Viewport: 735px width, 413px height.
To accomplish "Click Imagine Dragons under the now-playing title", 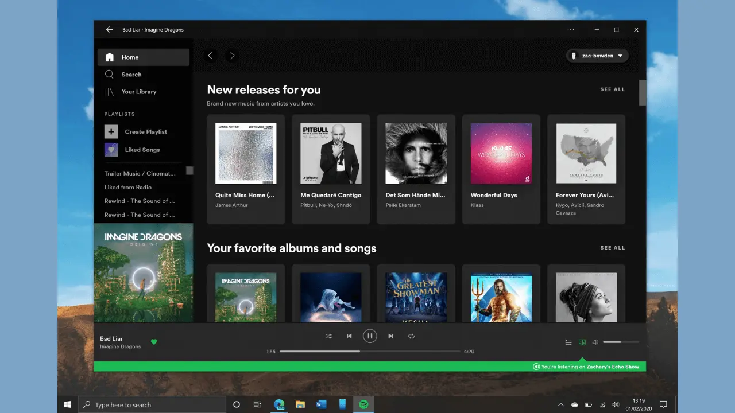I will (x=120, y=347).
